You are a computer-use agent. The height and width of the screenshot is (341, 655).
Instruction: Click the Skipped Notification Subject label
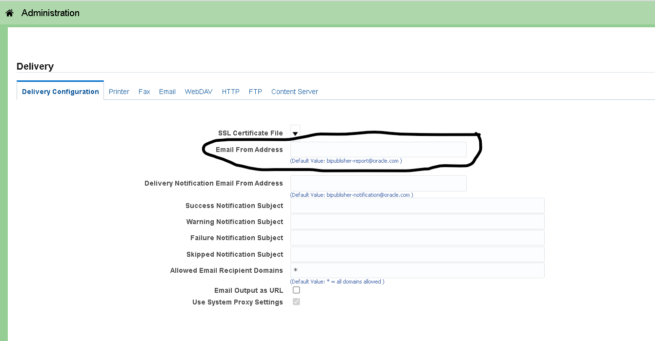(235, 254)
